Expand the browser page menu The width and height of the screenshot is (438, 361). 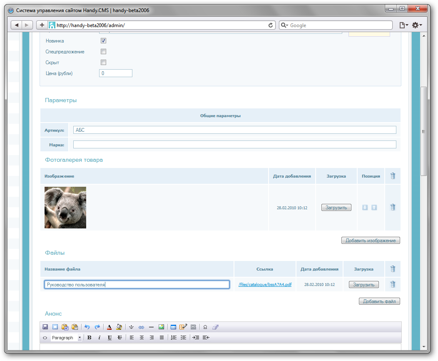pos(403,25)
